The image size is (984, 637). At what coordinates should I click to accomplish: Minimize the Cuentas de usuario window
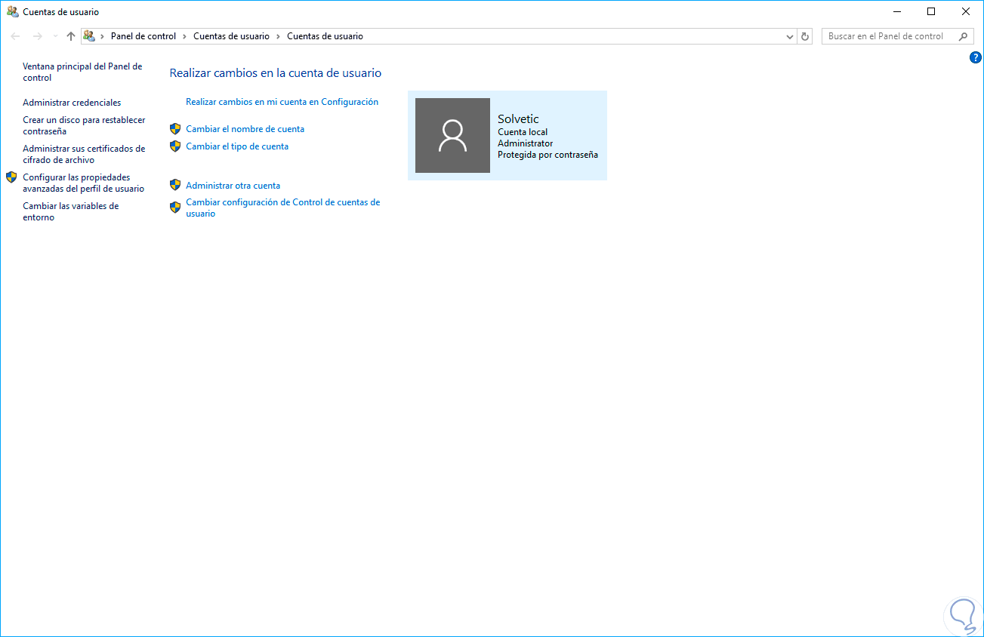(897, 11)
